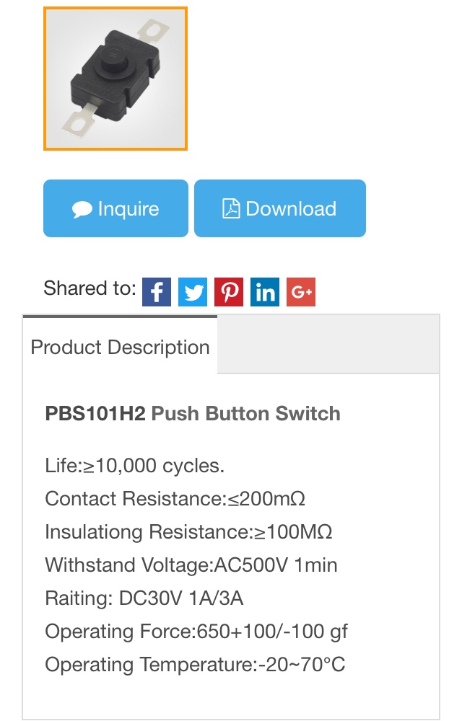Click the 'Shared to:' label
The width and height of the screenshot is (462, 721).
pos(89,288)
